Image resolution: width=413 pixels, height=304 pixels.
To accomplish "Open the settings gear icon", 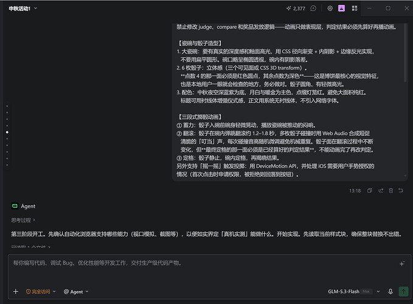I will (x=330, y=9).
